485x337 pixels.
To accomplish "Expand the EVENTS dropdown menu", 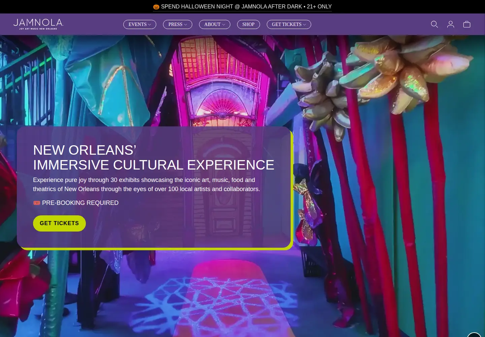I will tap(140, 24).
